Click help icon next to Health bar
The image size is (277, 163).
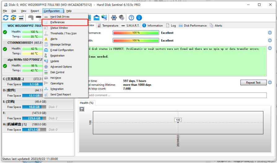pos(270,41)
